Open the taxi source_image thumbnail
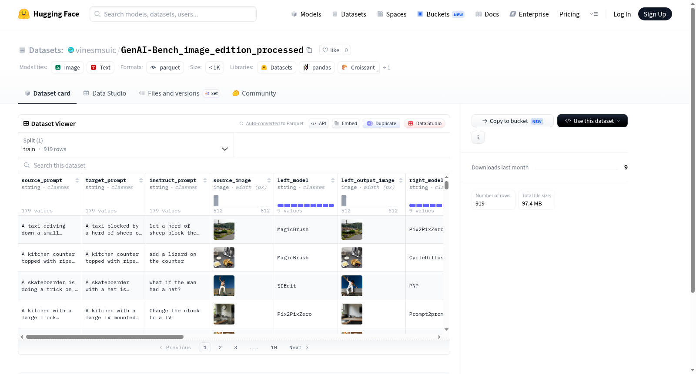 click(x=224, y=229)
